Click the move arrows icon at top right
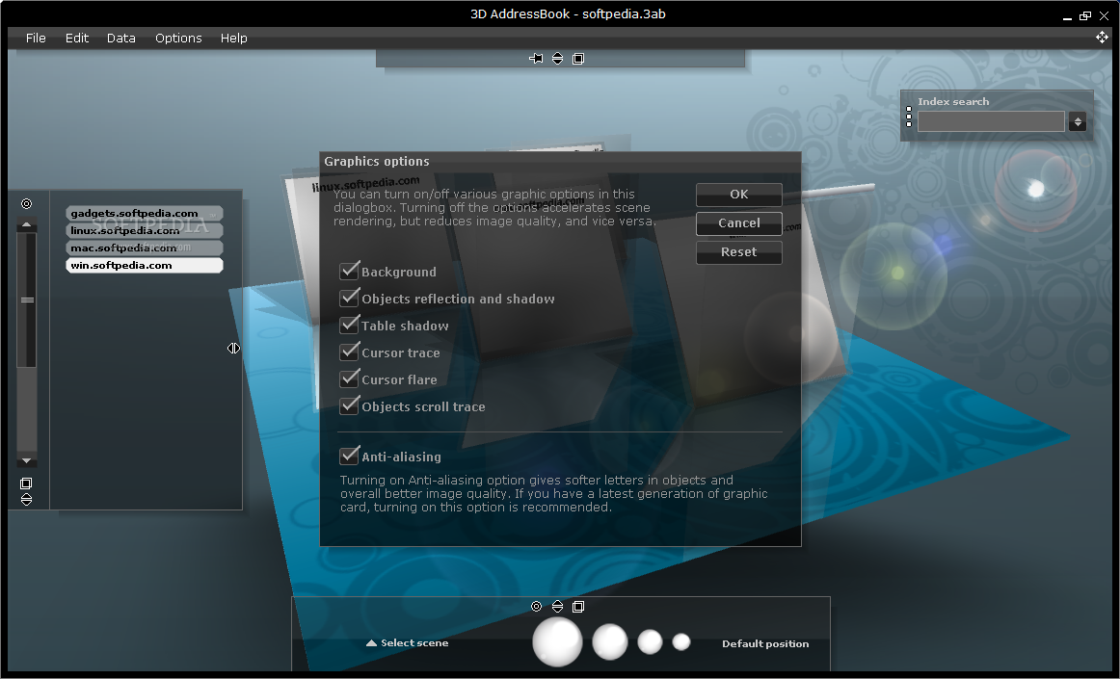Screen dimensions: 1120x679 pyautogui.click(x=1102, y=38)
